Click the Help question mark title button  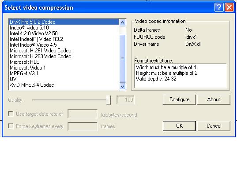click(x=219, y=7)
